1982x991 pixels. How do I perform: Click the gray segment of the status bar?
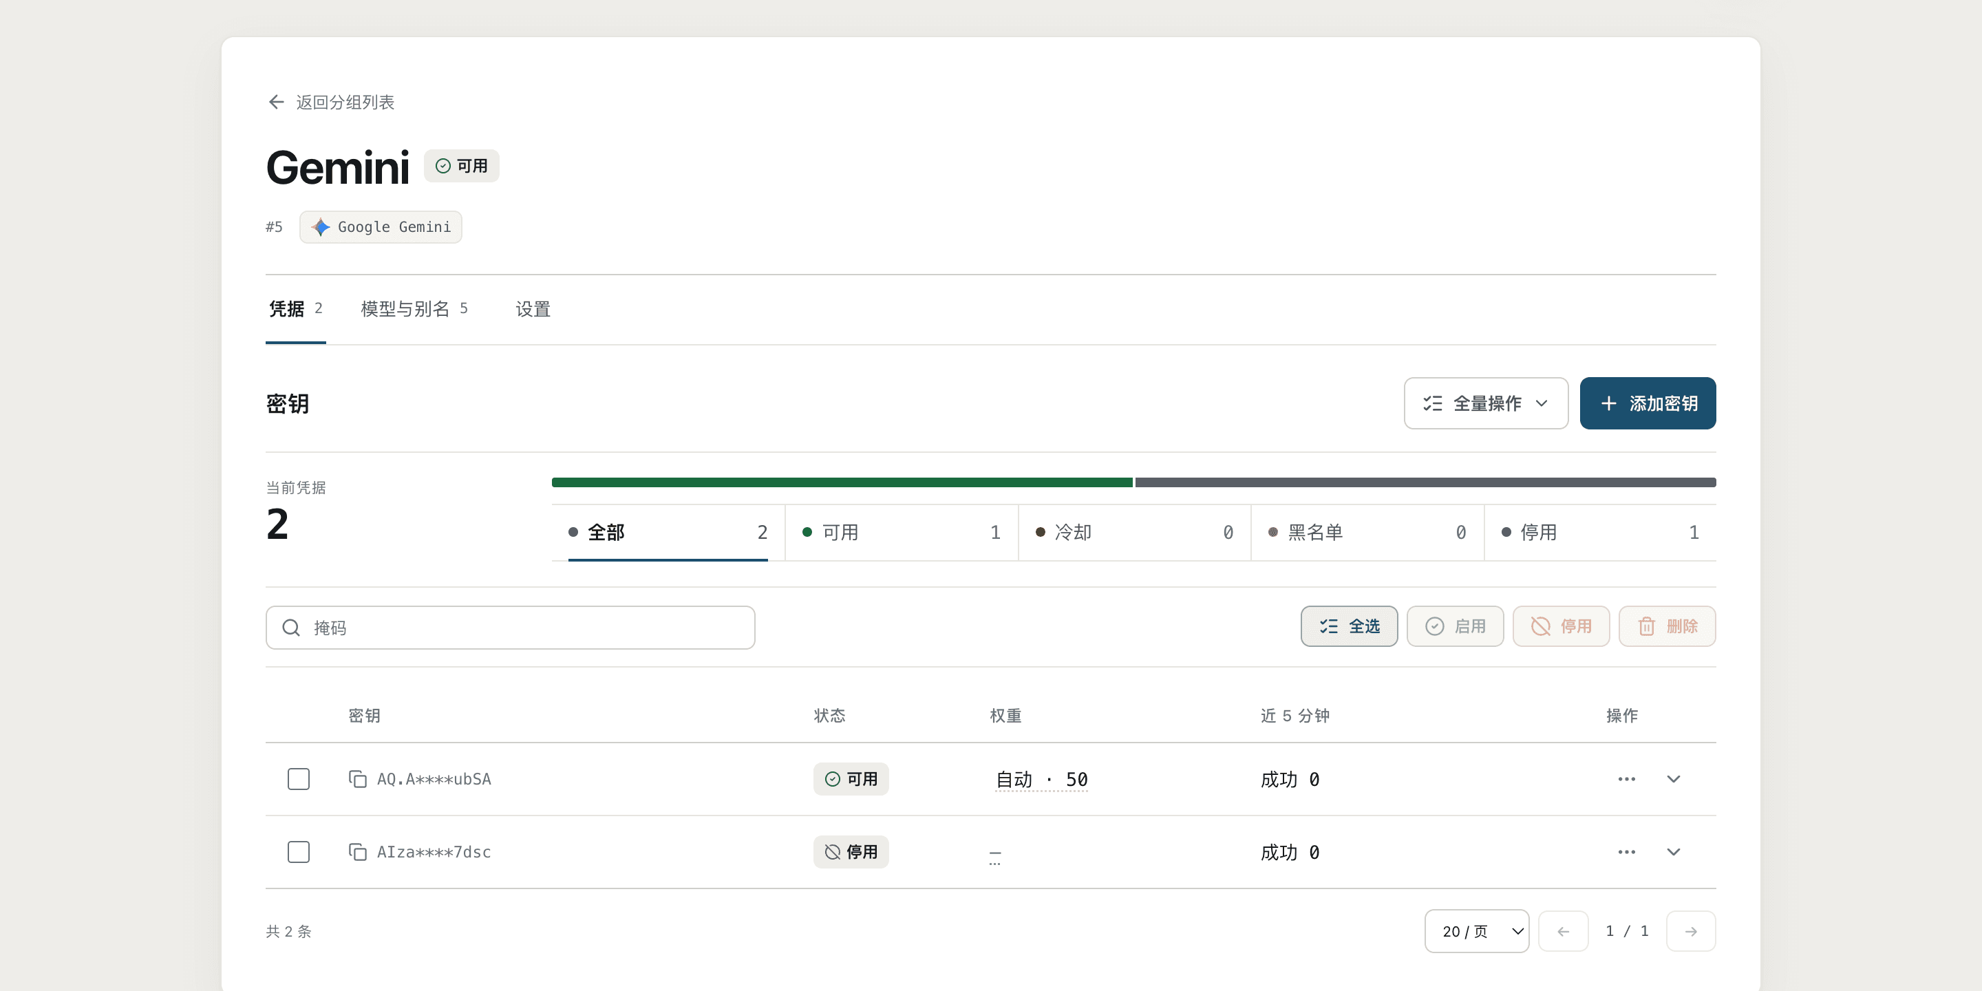1426,482
